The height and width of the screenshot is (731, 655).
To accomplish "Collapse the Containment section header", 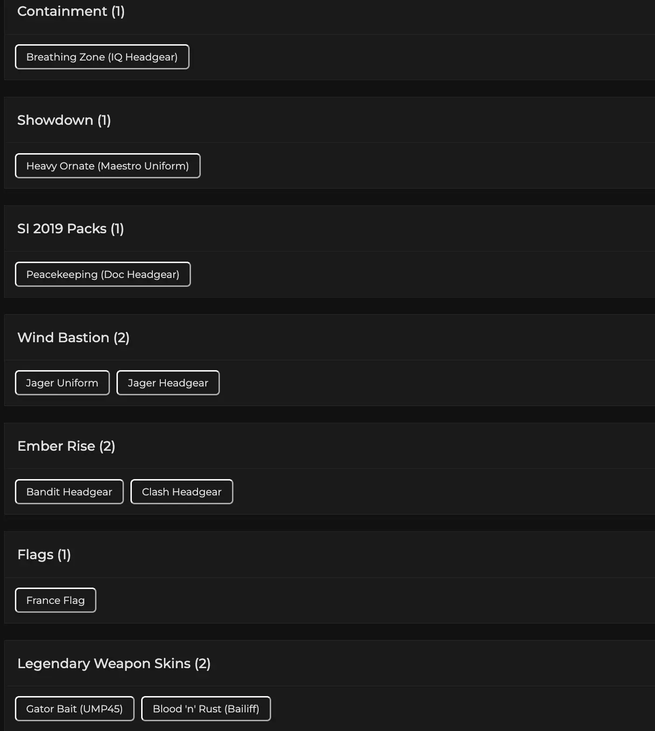I will [x=62, y=11].
